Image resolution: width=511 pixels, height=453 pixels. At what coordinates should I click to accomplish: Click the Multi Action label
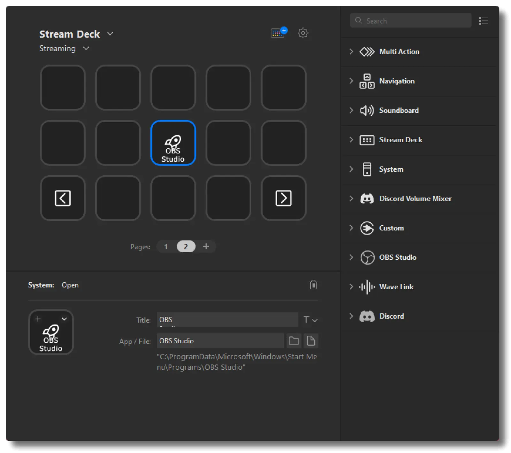point(399,52)
